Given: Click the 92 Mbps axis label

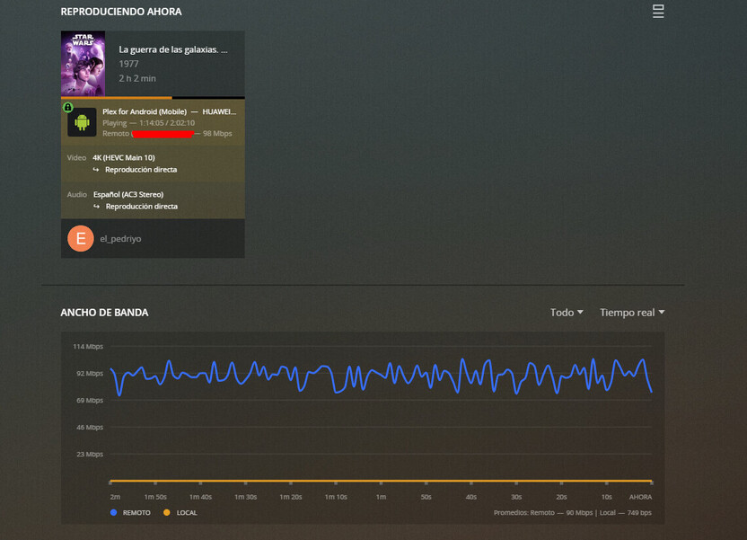Looking at the screenshot, I should coord(90,373).
